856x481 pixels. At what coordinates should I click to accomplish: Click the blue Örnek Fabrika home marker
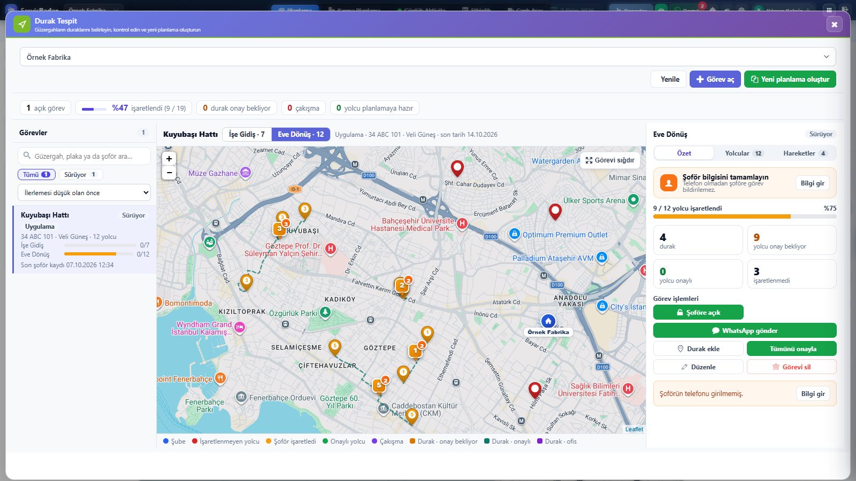click(548, 321)
